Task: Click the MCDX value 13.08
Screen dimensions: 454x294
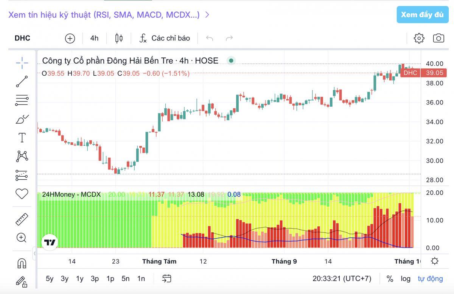Action: 196,194
